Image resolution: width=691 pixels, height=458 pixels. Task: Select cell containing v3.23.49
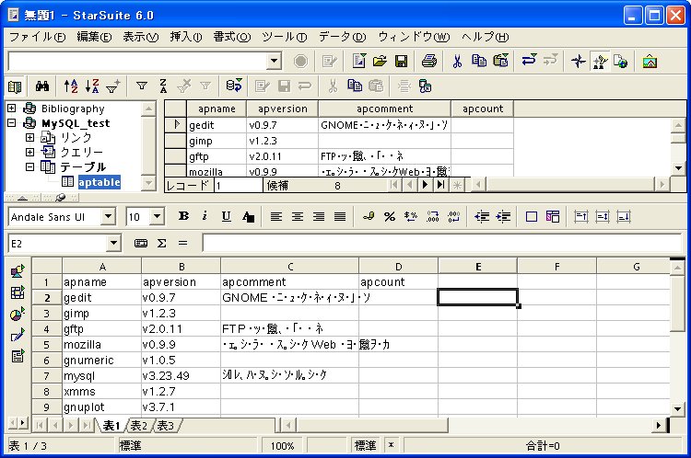click(181, 376)
